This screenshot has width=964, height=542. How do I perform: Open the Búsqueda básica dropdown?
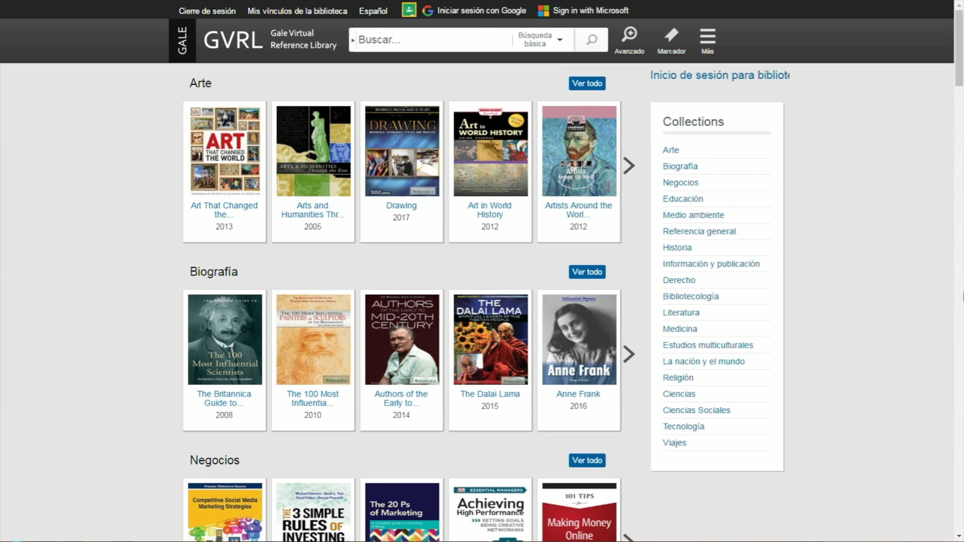pyautogui.click(x=540, y=40)
